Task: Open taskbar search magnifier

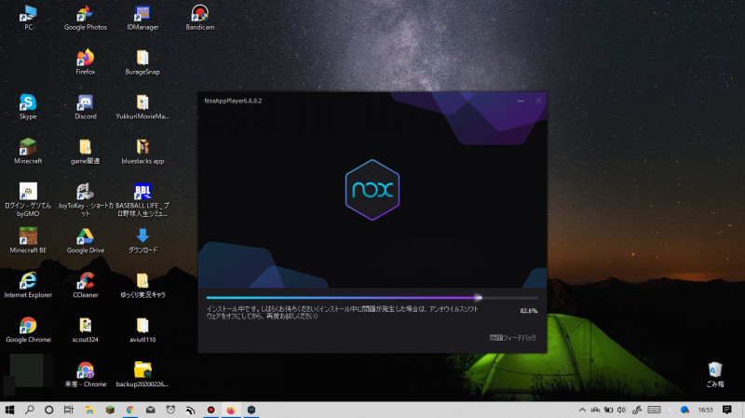Action: coord(30,410)
